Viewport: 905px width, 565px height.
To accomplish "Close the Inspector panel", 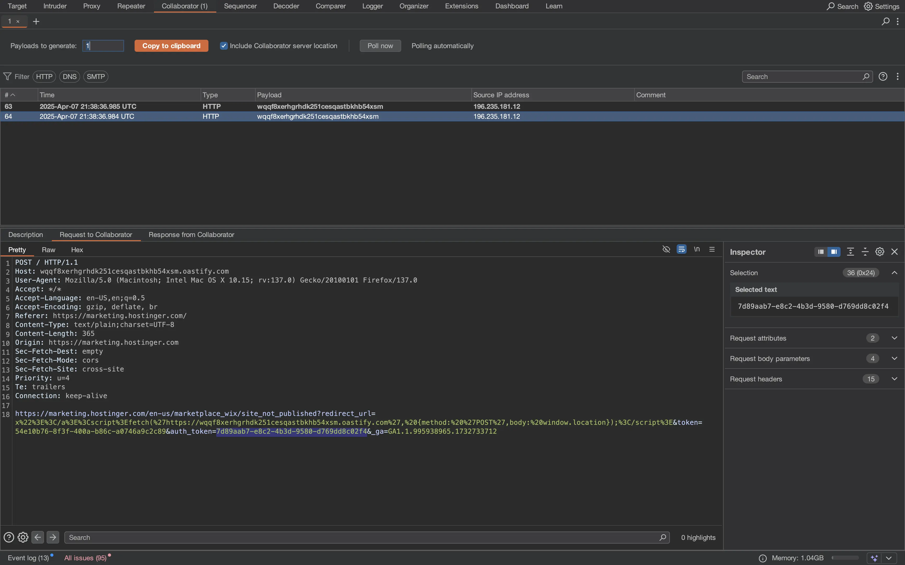I will click(895, 252).
